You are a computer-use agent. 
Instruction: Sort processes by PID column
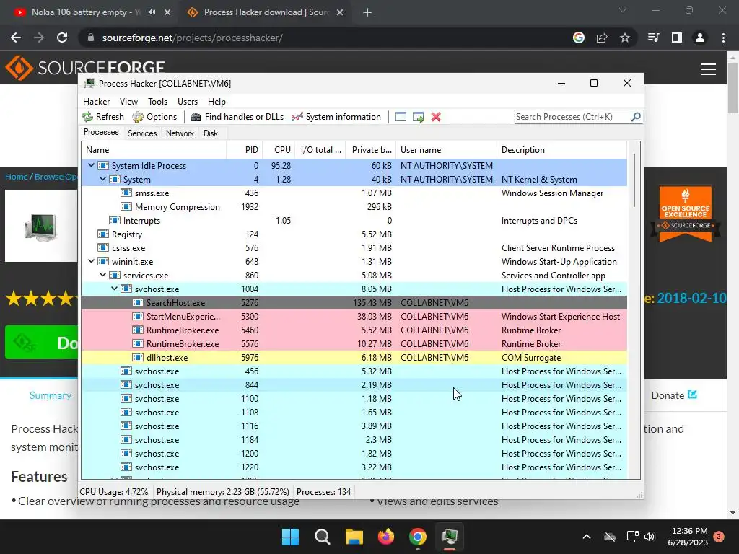coord(245,150)
